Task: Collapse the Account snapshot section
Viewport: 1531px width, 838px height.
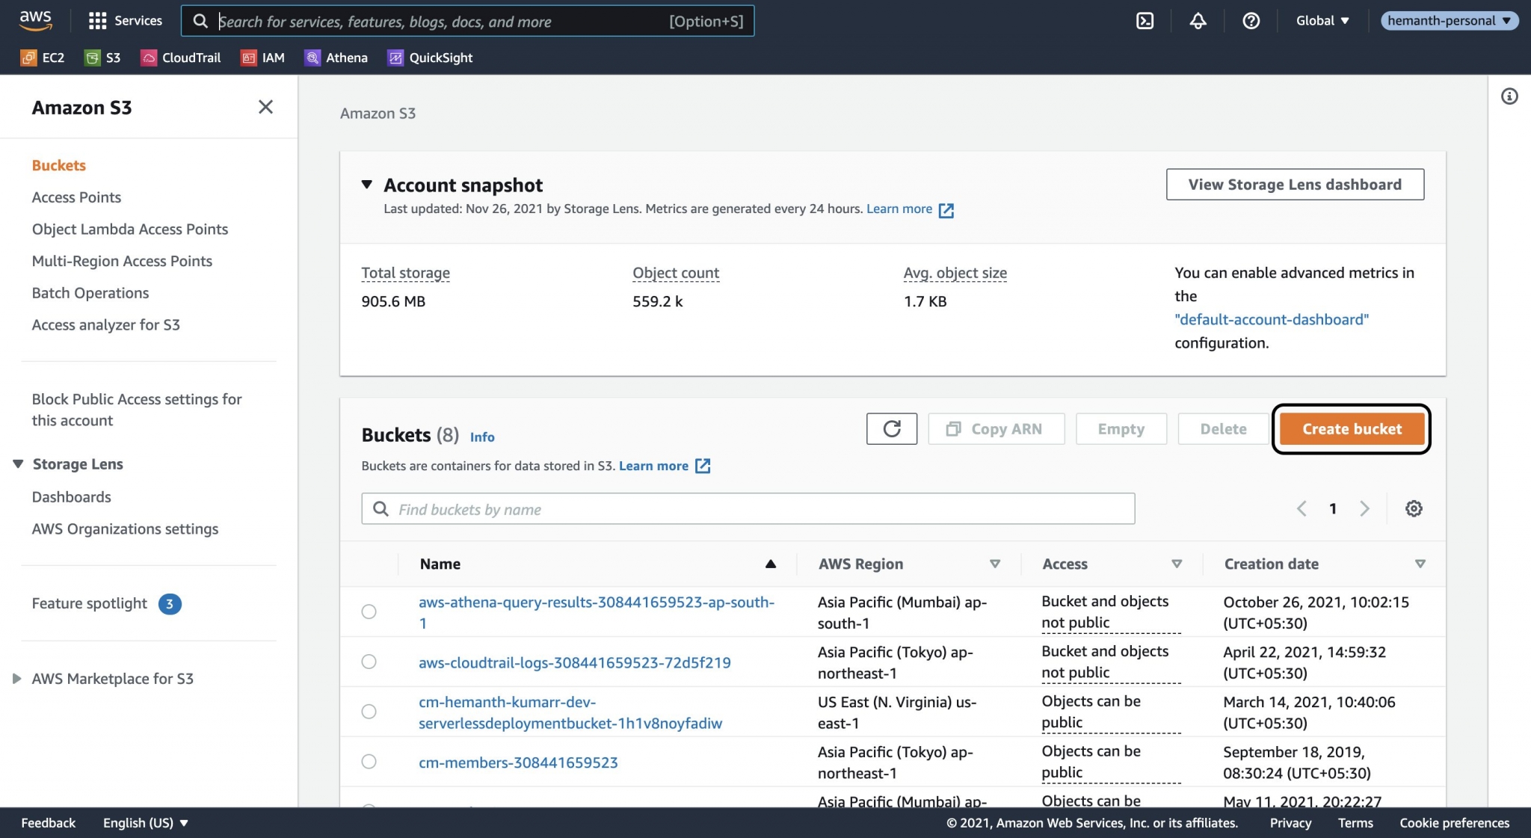Action: pos(366,184)
